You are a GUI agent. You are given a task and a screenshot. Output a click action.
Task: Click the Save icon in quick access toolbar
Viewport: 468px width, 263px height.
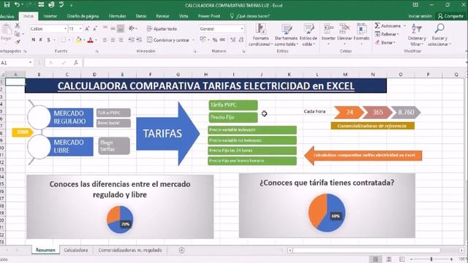(7, 5)
